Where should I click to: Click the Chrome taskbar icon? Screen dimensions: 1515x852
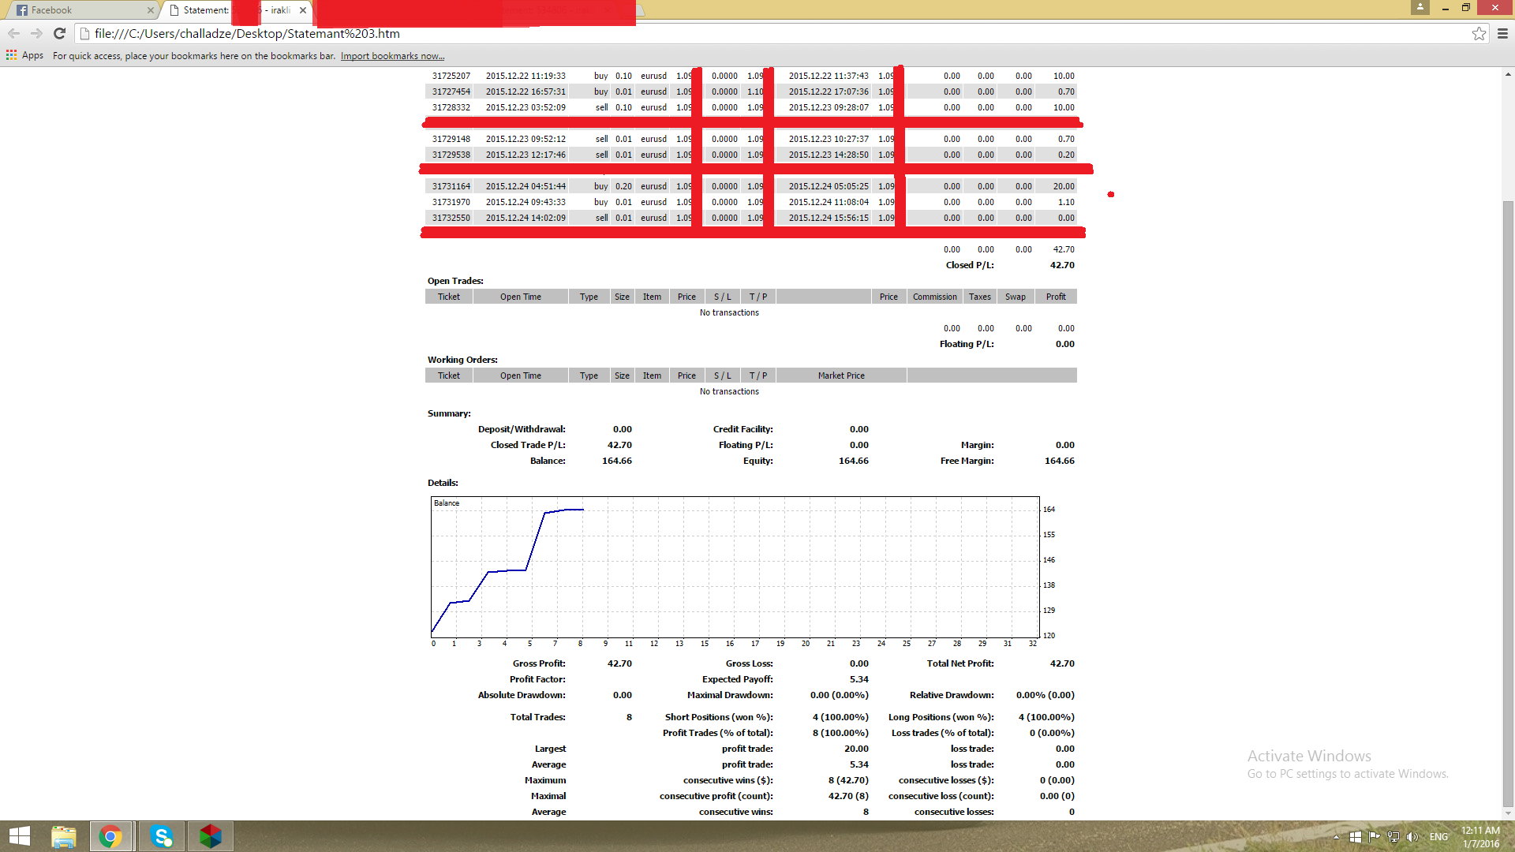tap(110, 836)
